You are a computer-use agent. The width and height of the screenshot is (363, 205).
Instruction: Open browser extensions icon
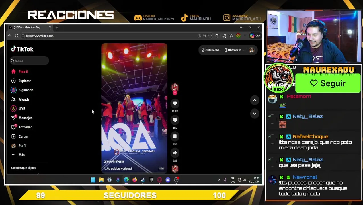click(x=217, y=36)
